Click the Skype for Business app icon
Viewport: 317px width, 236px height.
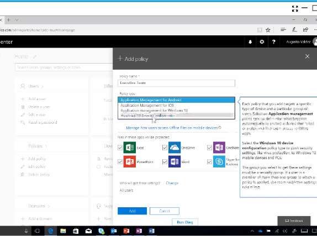click(x=219, y=161)
